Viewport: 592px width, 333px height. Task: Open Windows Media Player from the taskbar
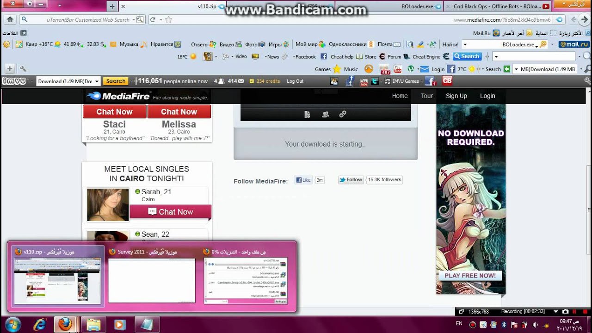tap(120, 325)
